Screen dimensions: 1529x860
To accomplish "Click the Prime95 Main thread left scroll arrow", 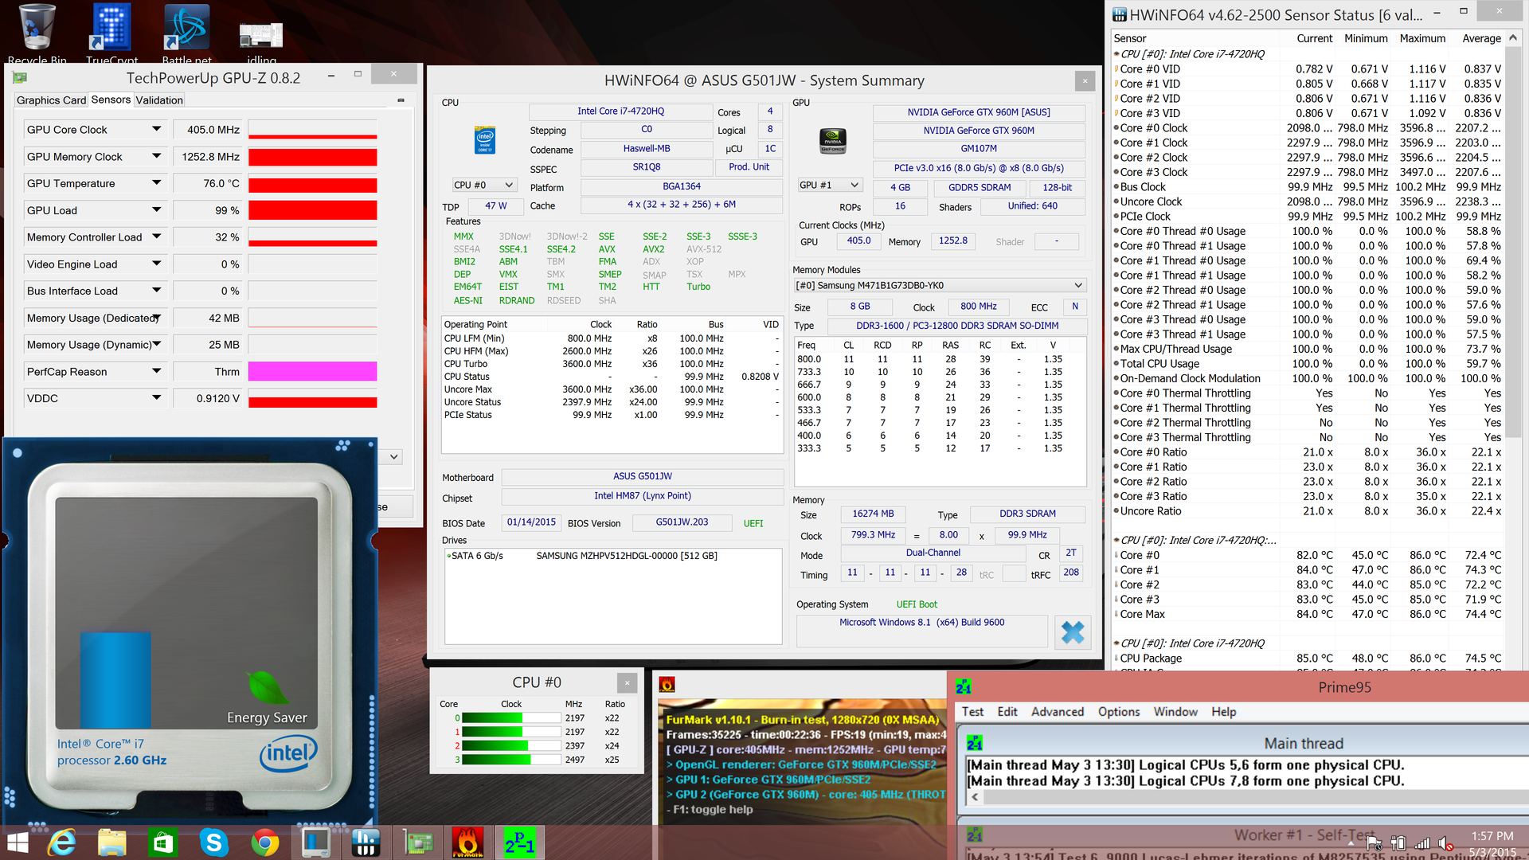I will tap(975, 796).
